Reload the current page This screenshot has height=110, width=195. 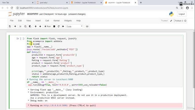[x=12, y=8]
